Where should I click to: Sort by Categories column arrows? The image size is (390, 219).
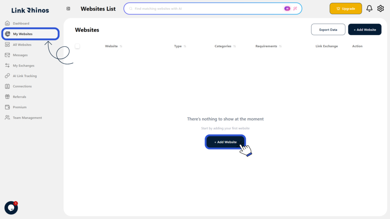click(x=235, y=46)
